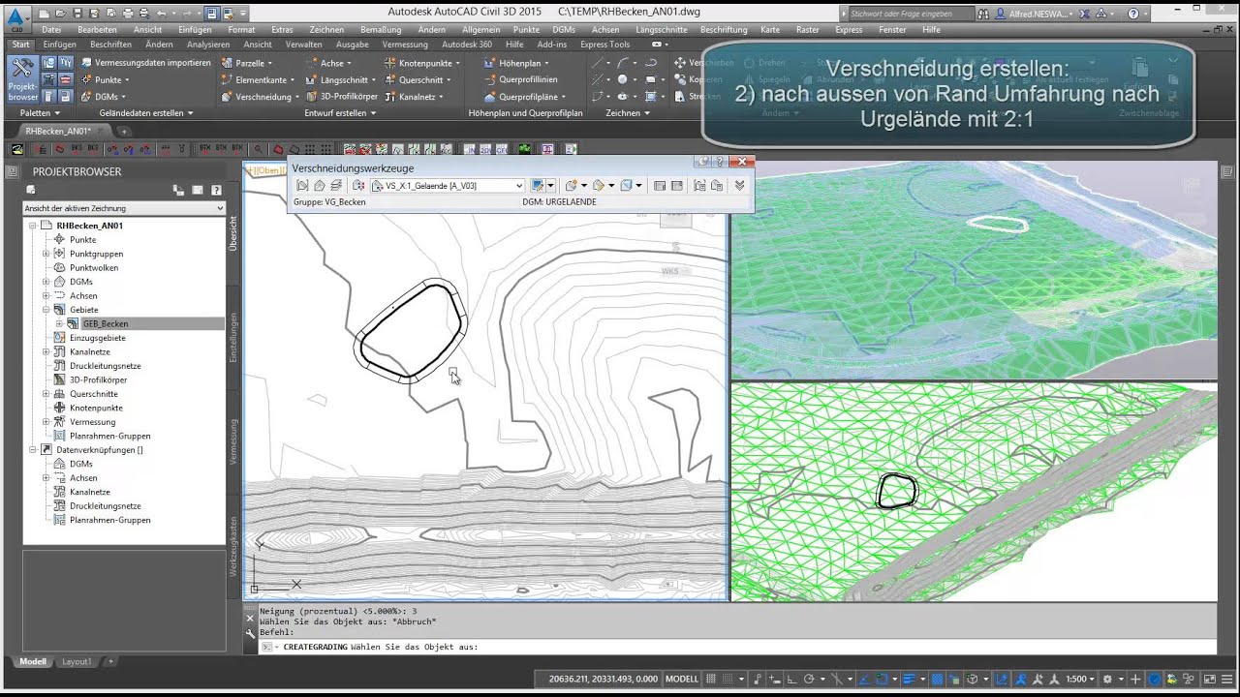Open the 1:500 annotation scale dropdown
The image size is (1240, 697).
[1079, 680]
